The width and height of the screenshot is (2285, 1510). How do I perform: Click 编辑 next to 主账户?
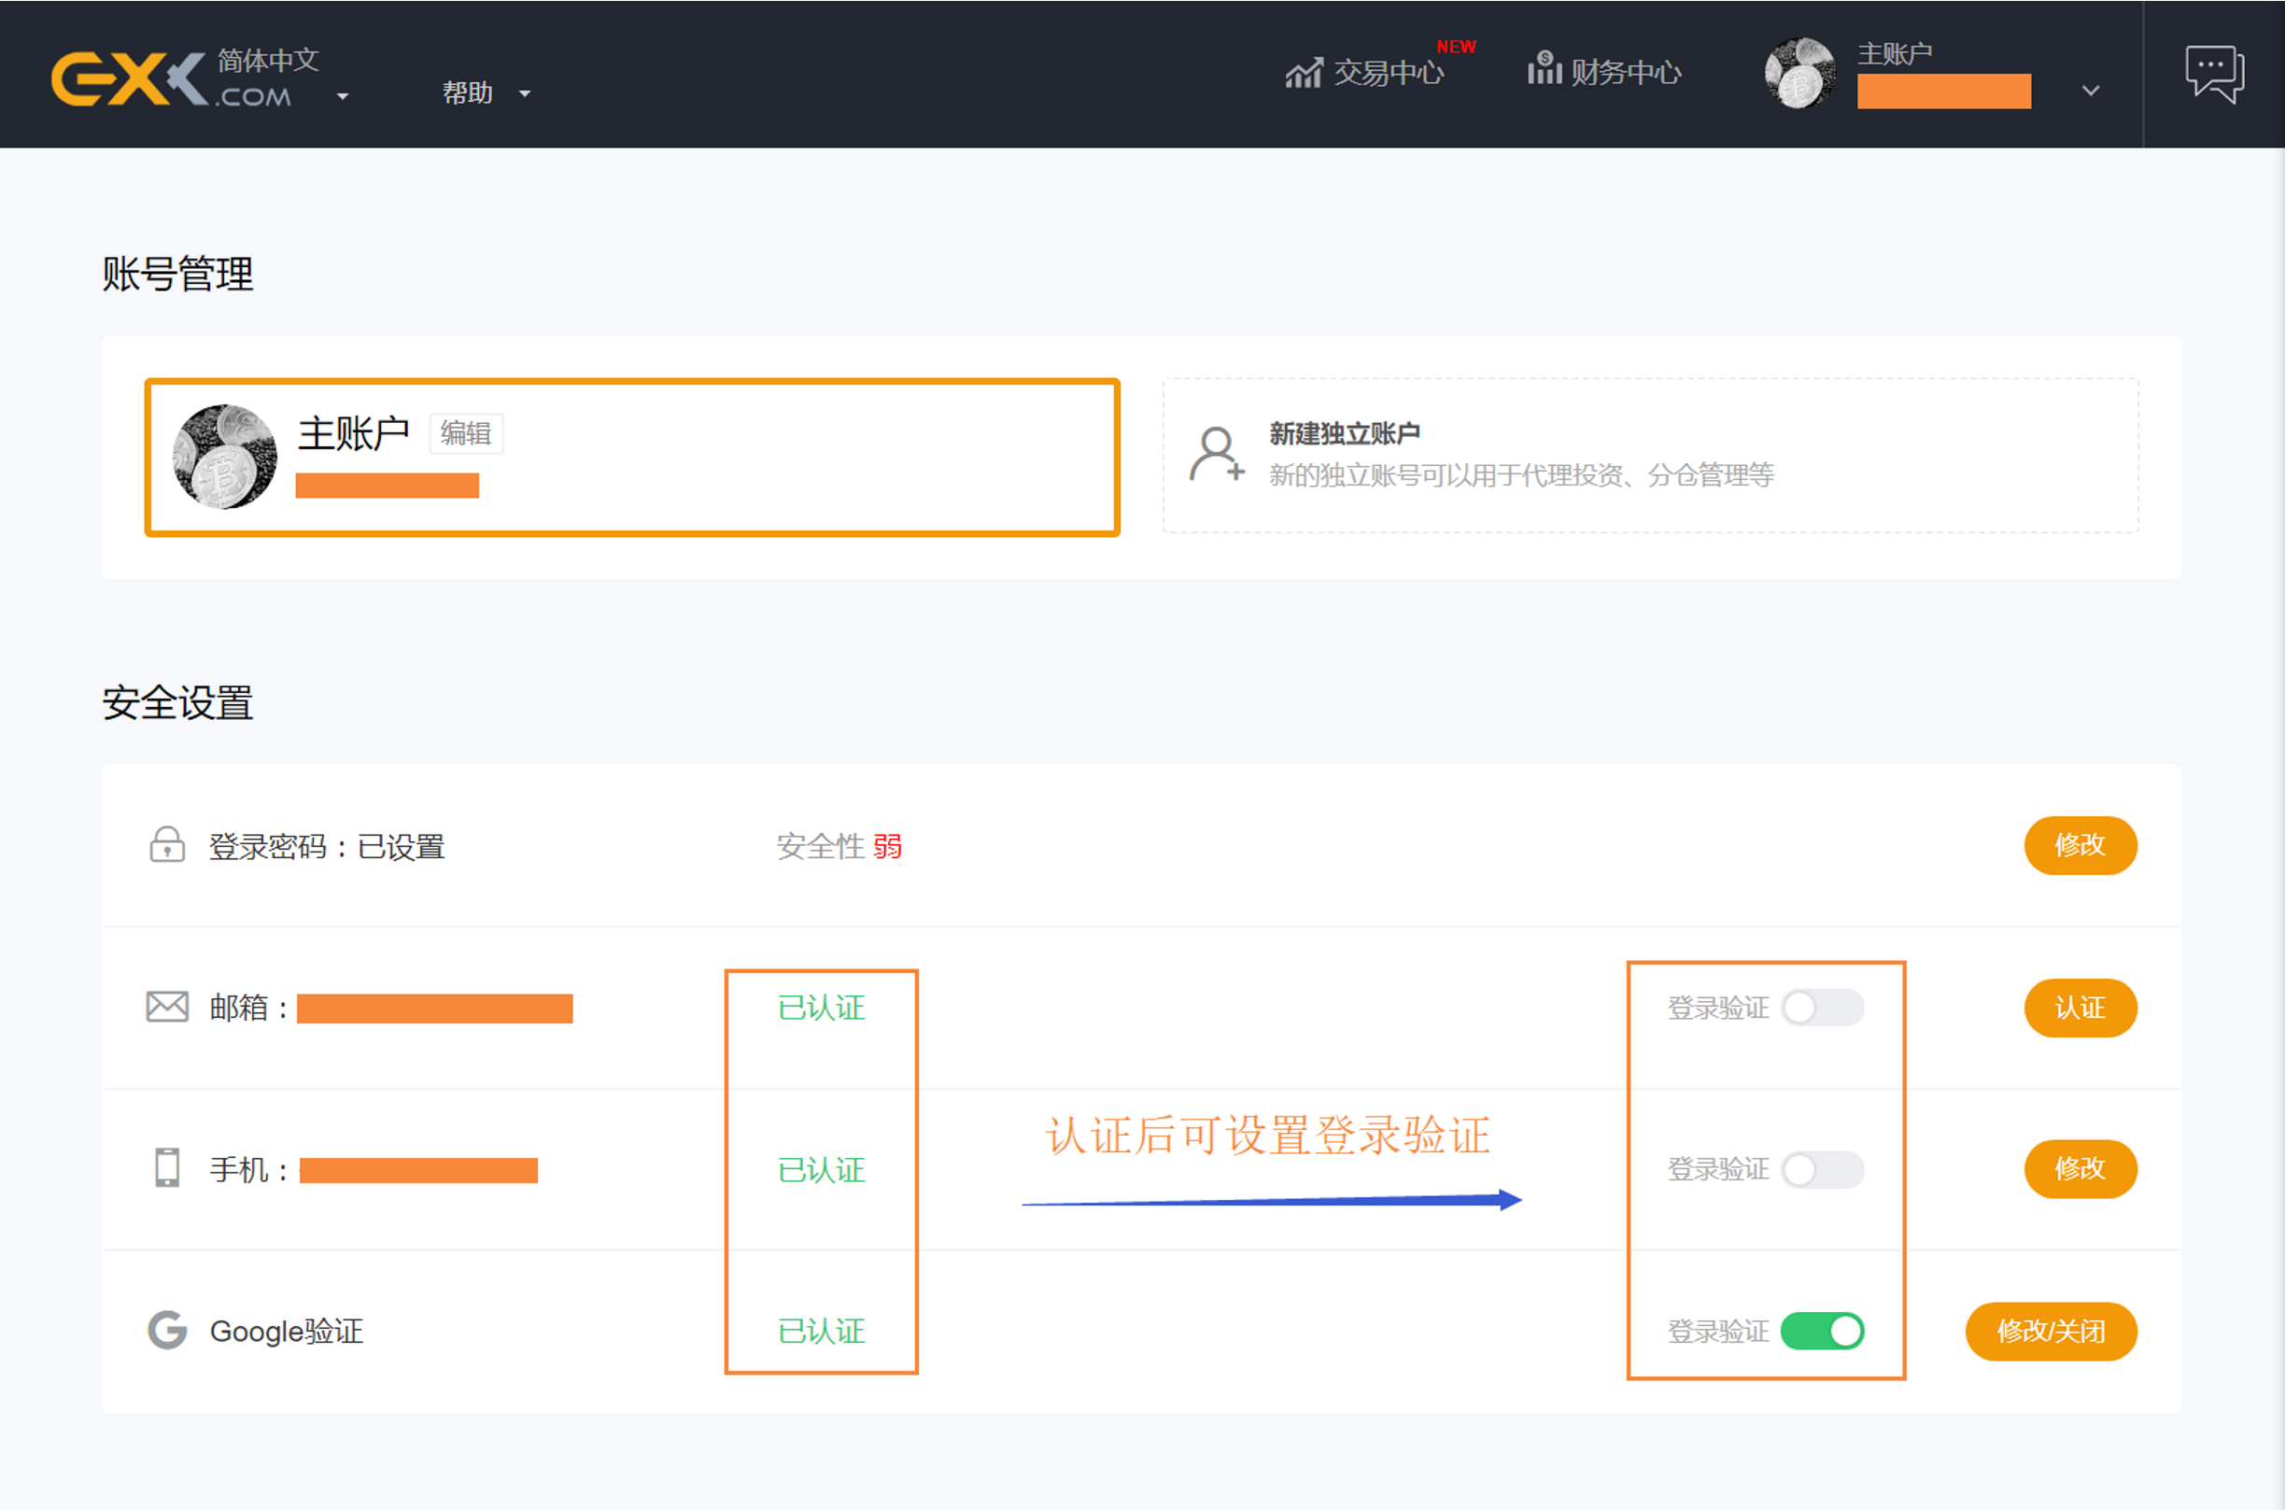(465, 433)
